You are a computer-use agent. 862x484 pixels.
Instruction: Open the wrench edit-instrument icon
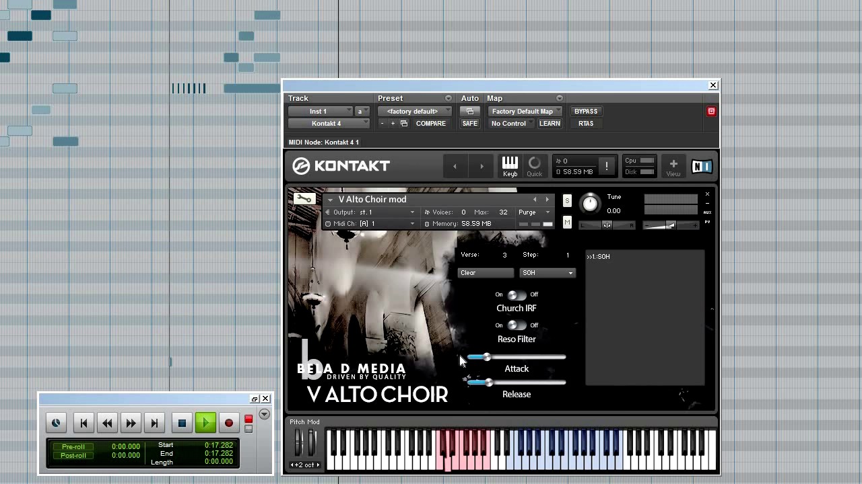(304, 199)
